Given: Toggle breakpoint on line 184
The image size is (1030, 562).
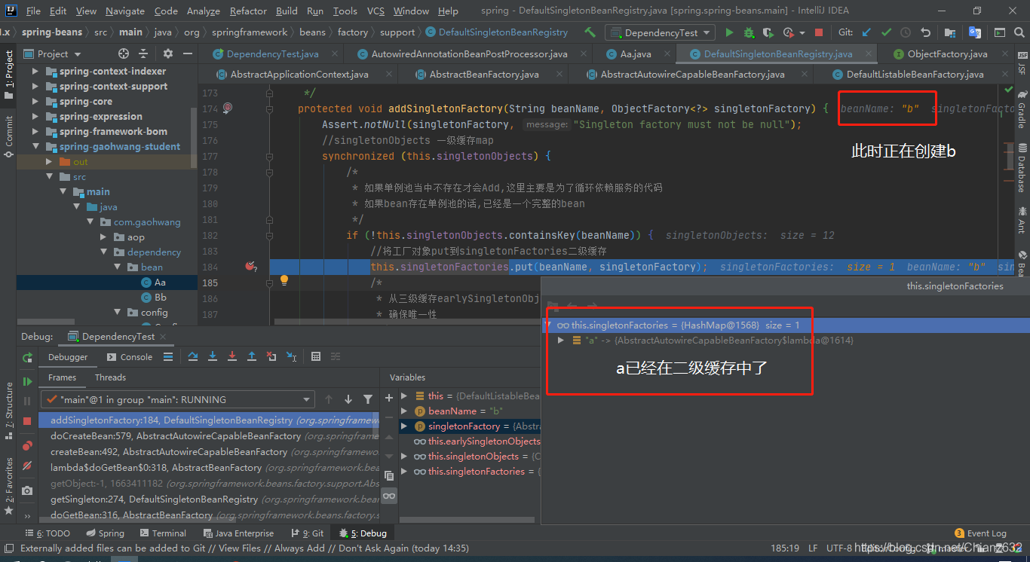Looking at the screenshot, I should point(251,267).
